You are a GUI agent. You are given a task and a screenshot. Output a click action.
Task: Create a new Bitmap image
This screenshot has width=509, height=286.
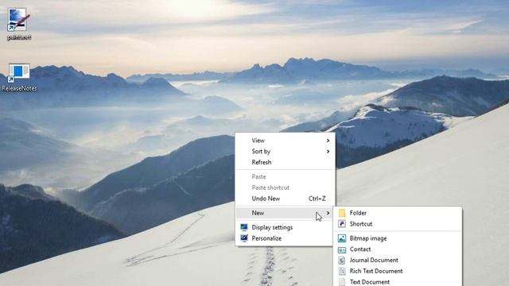pos(398,238)
